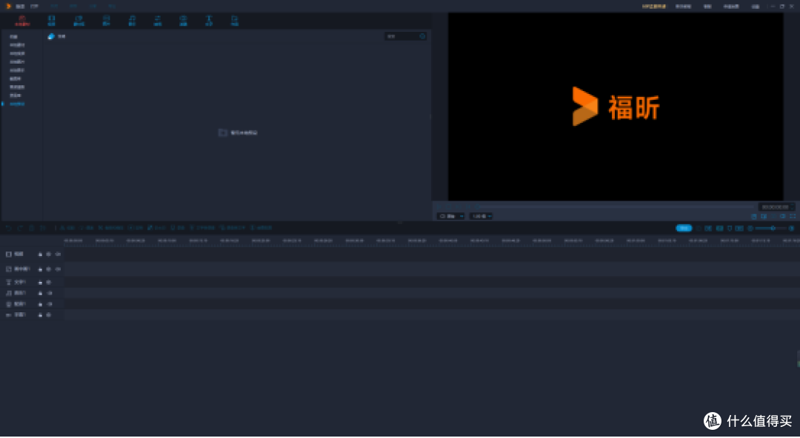Click the redo arrow in timeline toolbar
Image resolution: width=800 pixels, height=438 pixels.
coord(20,228)
